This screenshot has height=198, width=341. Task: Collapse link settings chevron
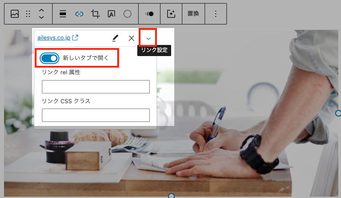(148, 38)
